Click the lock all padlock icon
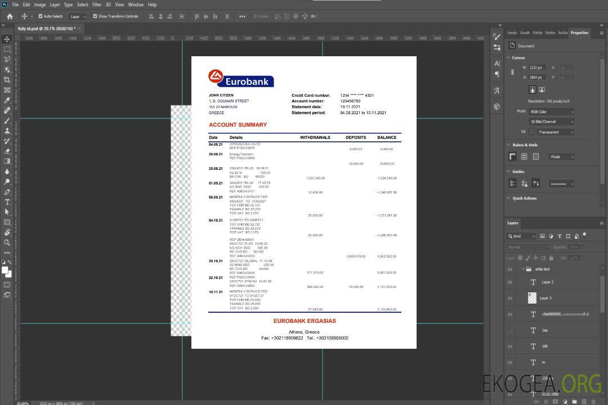 pos(551,258)
